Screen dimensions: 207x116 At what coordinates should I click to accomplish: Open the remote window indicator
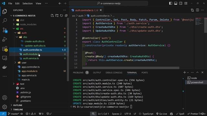[x=3, y=114]
